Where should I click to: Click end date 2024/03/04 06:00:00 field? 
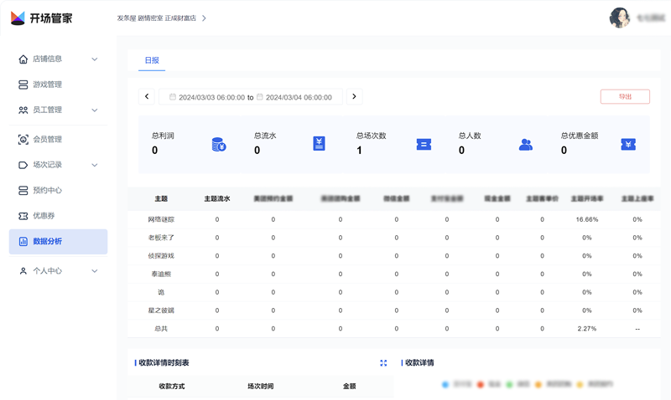[x=299, y=97]
